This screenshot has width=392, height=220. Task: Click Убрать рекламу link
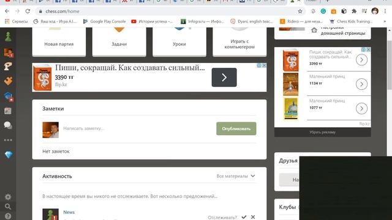click(x=323, y=132)
